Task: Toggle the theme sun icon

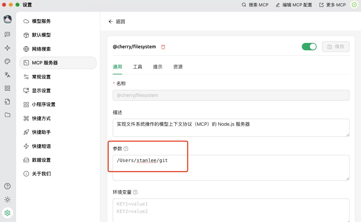Action: coord(7,200)
